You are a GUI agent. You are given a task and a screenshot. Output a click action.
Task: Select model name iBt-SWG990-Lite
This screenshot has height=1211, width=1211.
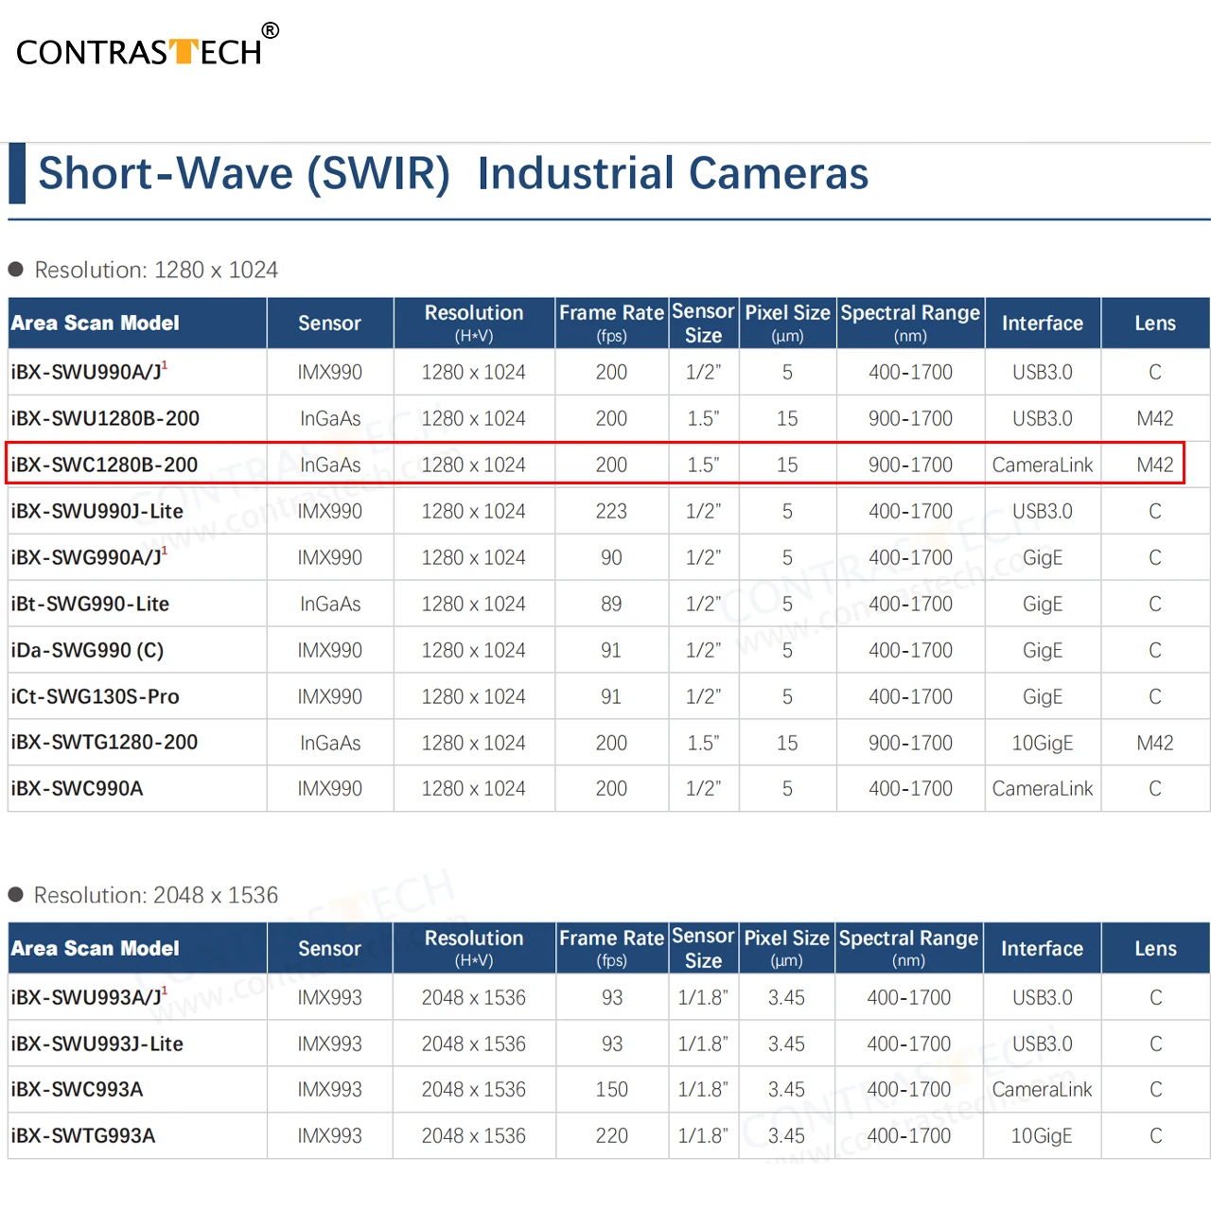[90, 604]
